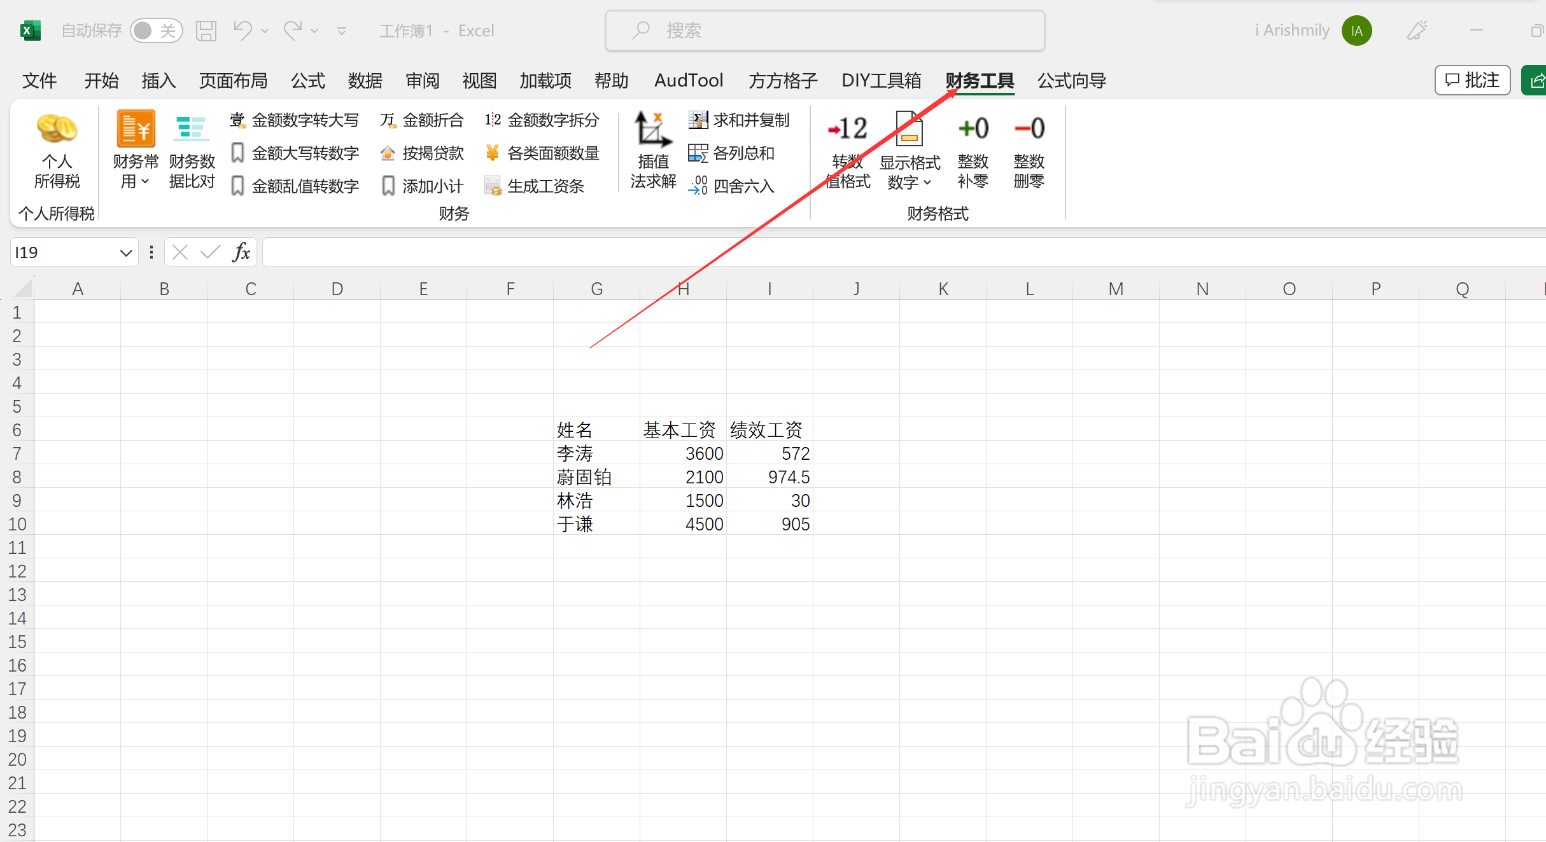Image resolution: width=1546 pixels, height=842 pixels.
Task: Toggle the AutoSave (自动保存) switch
Action: 156,31
